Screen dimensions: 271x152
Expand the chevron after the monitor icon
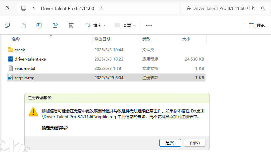34,8
